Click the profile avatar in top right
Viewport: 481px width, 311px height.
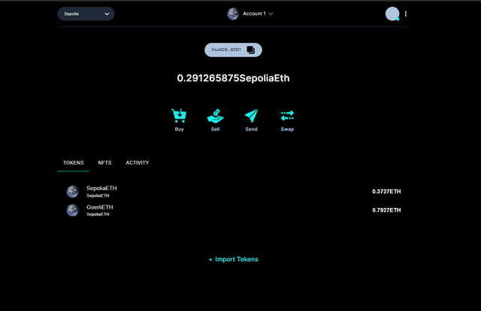(392, 14)
